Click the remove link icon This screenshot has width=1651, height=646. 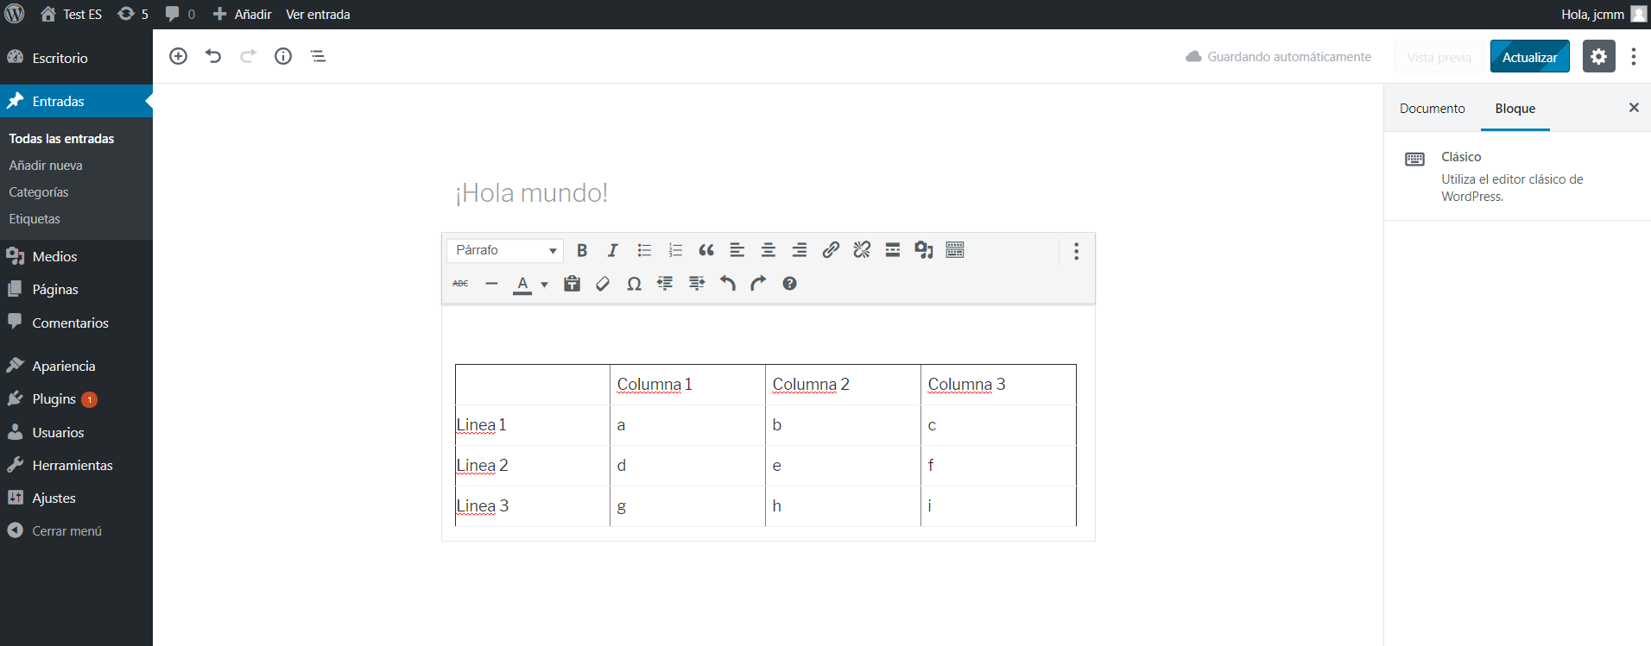[862, 250]
